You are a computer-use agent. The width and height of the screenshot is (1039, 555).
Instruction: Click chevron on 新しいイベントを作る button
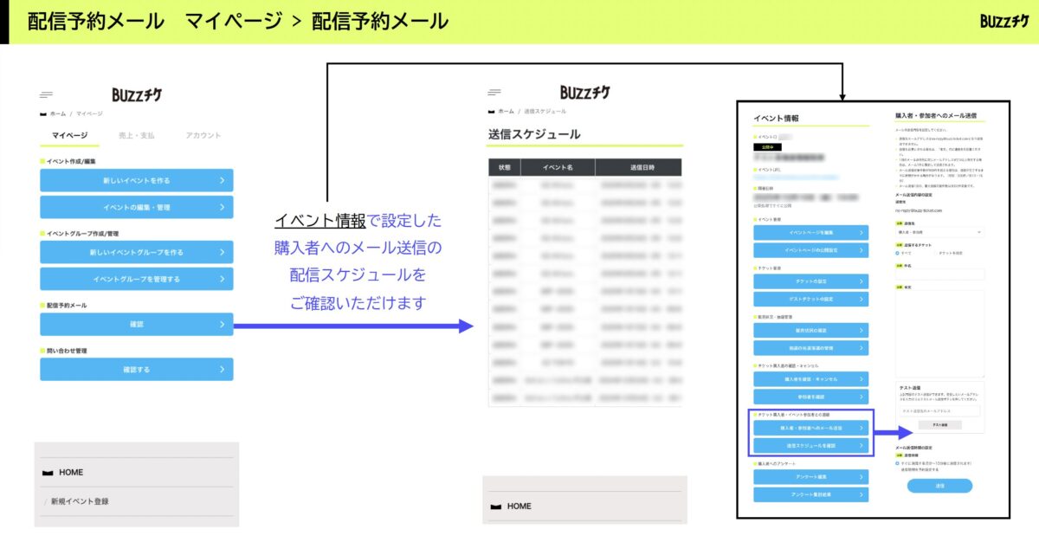click(223, 180)
